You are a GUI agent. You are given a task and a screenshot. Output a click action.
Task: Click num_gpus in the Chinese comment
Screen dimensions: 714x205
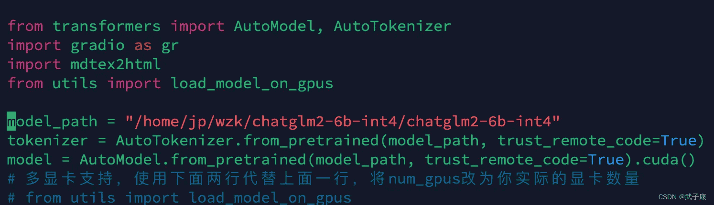[x=424, y=179]
